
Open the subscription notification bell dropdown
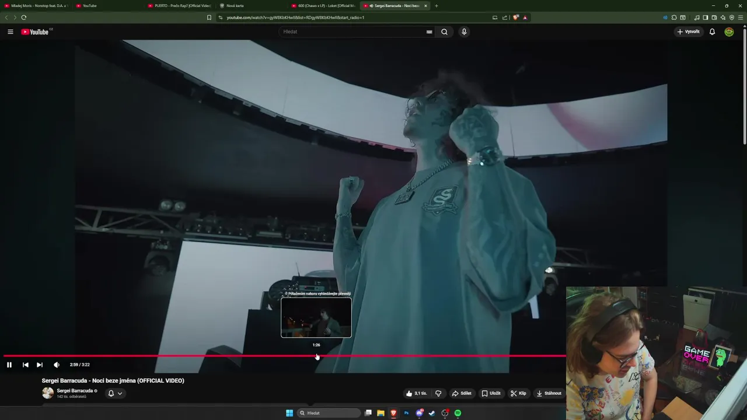click(115, 393)
